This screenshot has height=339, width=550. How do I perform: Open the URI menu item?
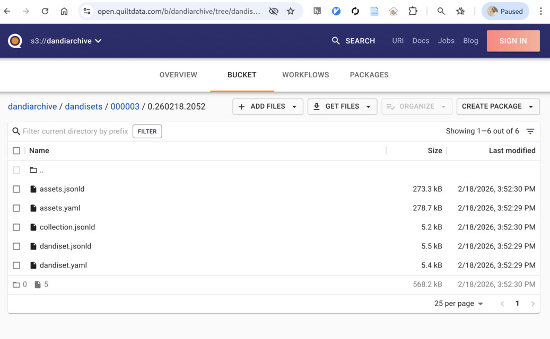click(x=398, y=41)
